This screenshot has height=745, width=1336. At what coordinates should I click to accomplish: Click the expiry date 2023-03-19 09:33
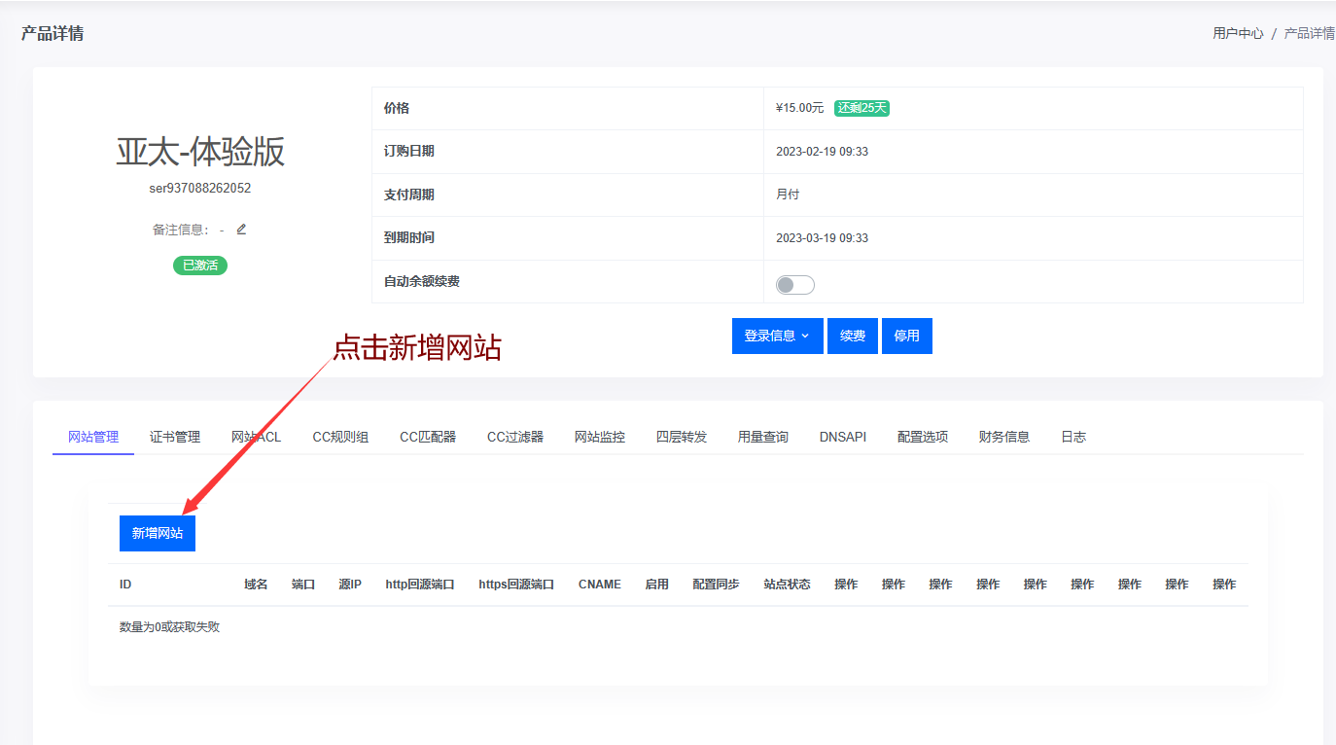[x=822, y=238]
